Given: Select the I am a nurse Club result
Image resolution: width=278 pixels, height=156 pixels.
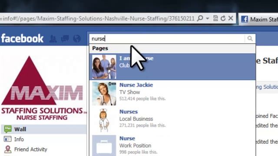Looking at the screenshot, I should point(172,67).
